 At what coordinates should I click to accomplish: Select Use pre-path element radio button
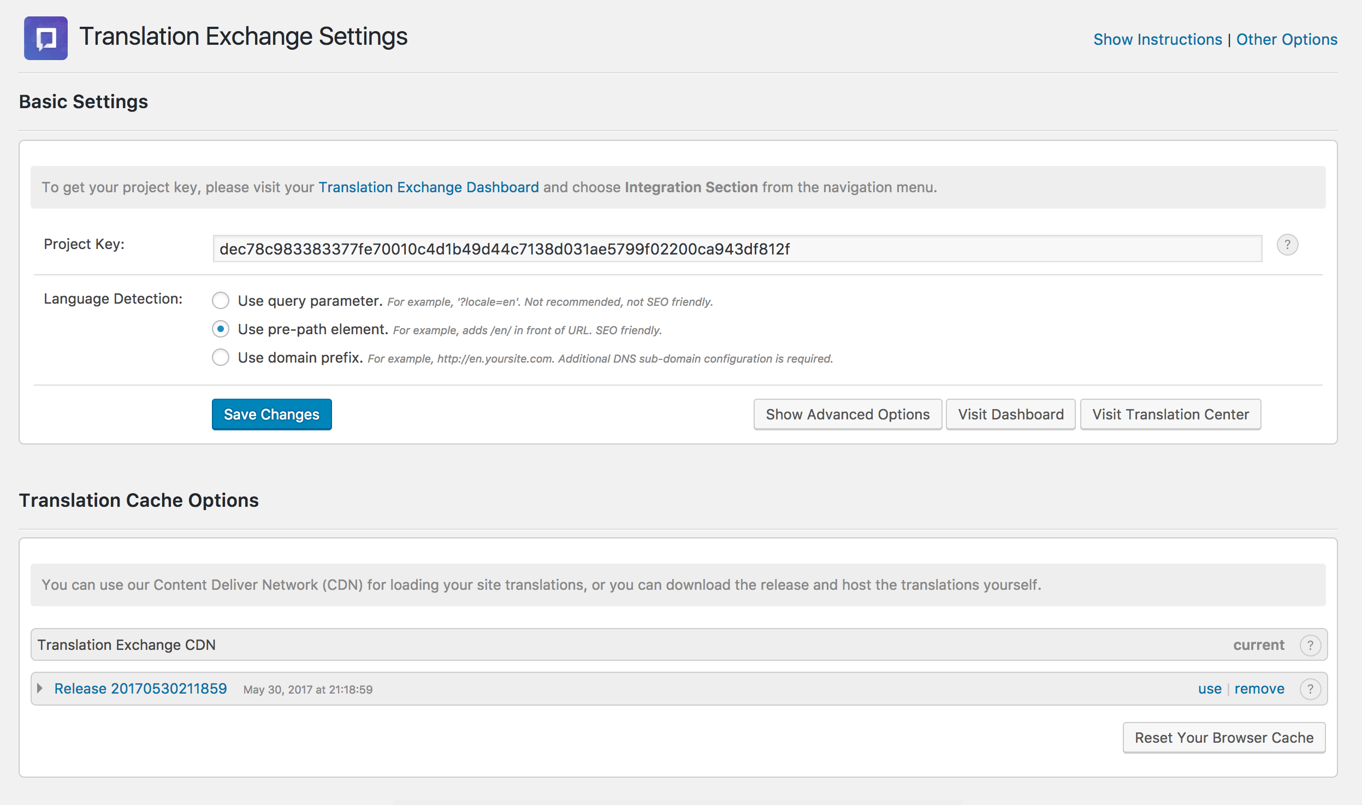221,329
